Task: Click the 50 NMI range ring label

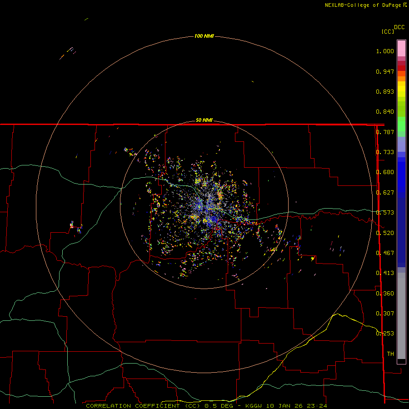Action: coord(204,120)
